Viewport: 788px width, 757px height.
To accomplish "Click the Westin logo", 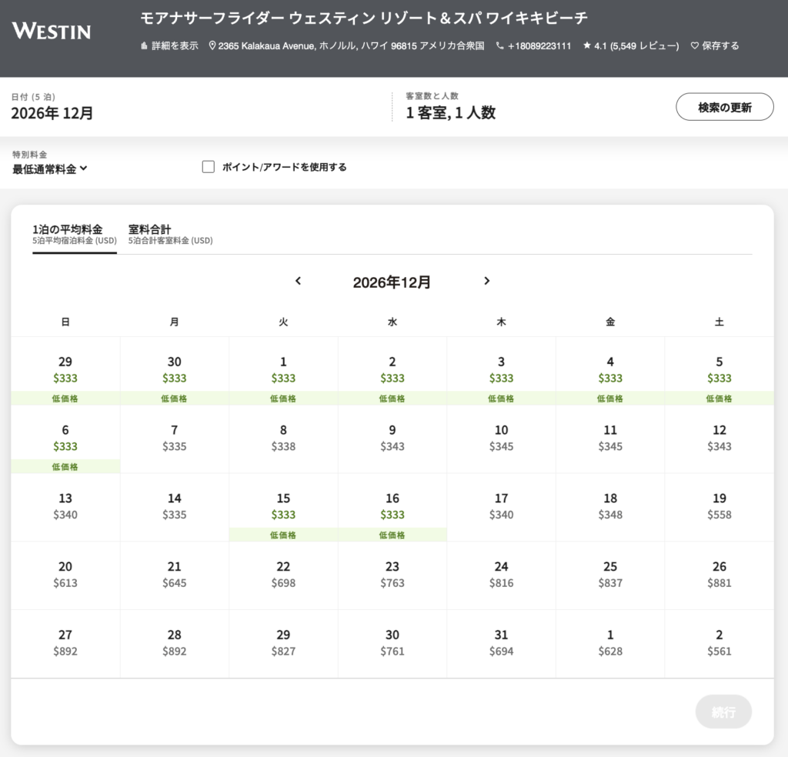I will 52,31.
